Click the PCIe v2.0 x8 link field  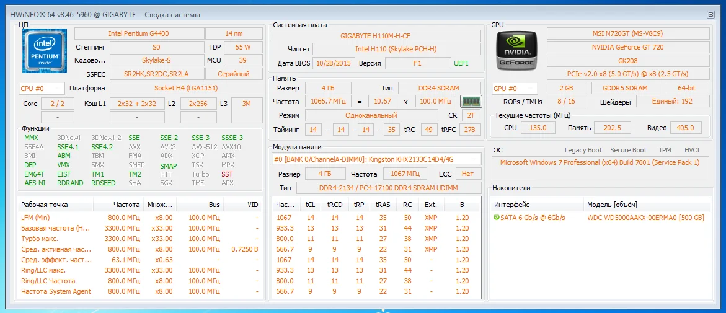[x=628, y=74]
